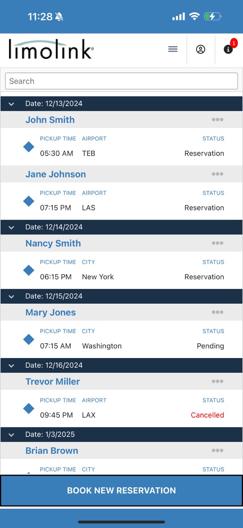Image resolution: width=243 pixels, height=528 pixels.
Task: Tap the blue diamond beside 09:45 PM pickup
Action: point(29,408)
